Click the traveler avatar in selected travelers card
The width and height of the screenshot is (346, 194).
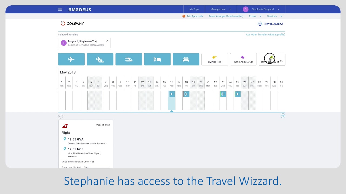click(x=64, y=43)
